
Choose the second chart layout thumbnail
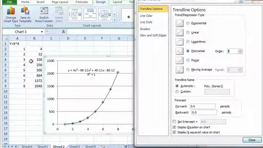pos(90,14)
